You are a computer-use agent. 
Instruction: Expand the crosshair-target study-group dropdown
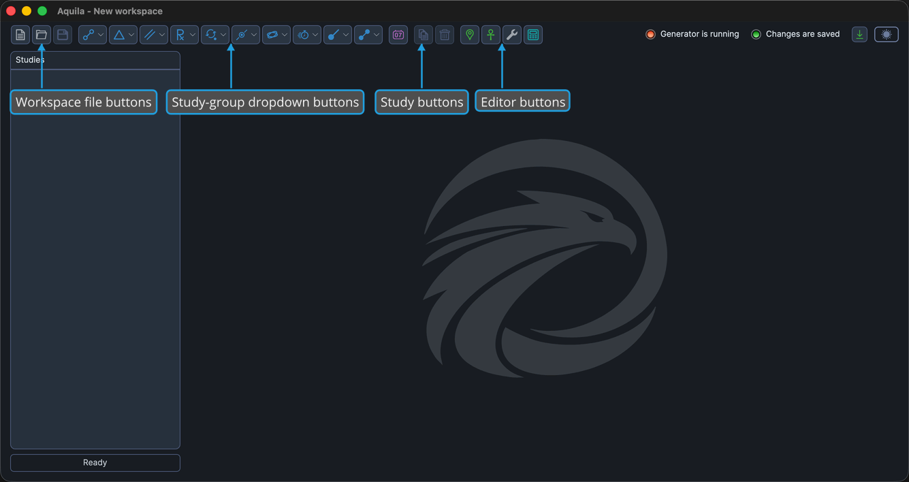(246, 35)
